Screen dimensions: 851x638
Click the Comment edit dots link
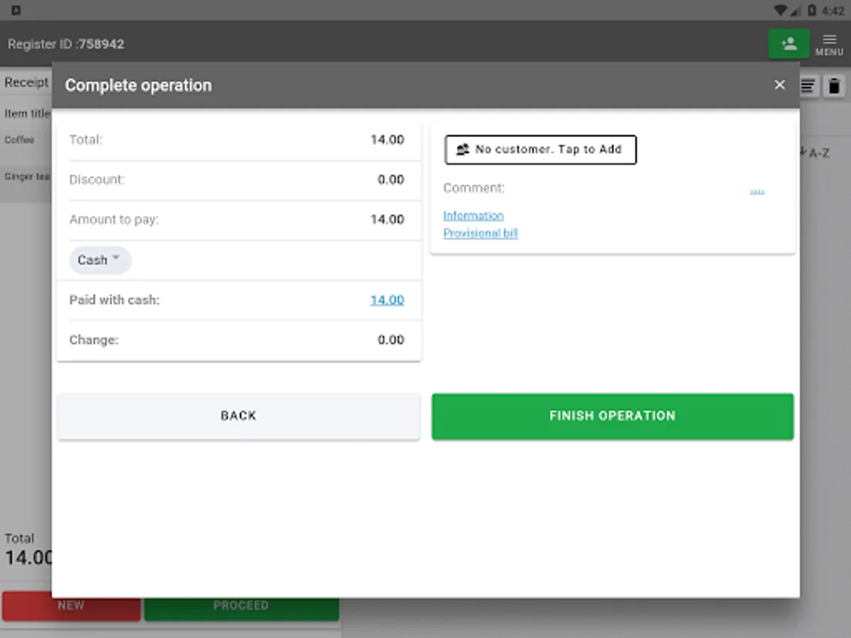tap(757, 191)
